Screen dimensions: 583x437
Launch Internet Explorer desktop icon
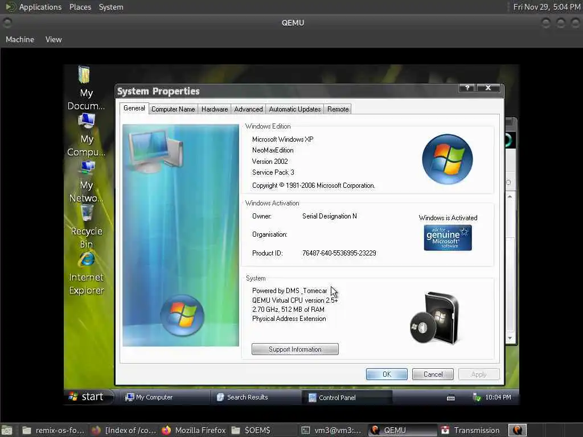click(x=87, y=274)
